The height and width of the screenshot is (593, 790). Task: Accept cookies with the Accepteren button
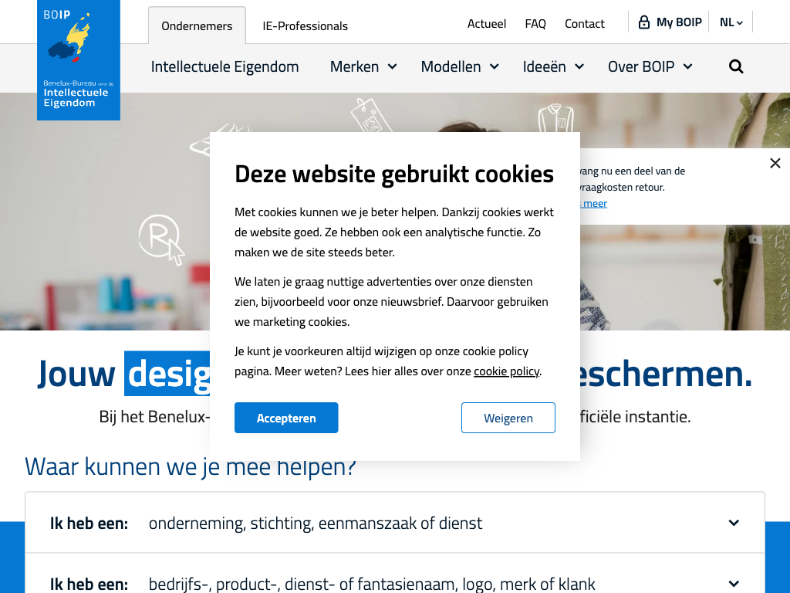click(x=286, y=418)
